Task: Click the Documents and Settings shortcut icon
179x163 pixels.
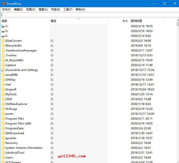Action: coord(3,70)
